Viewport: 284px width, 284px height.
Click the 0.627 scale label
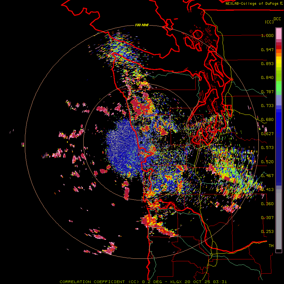pyautogui.click(x=267, y=134)
